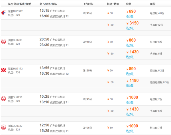Click duration 2时40分

click(x=87, y=42)
